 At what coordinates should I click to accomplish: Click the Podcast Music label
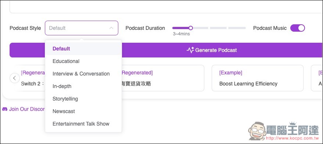[270, 28]
